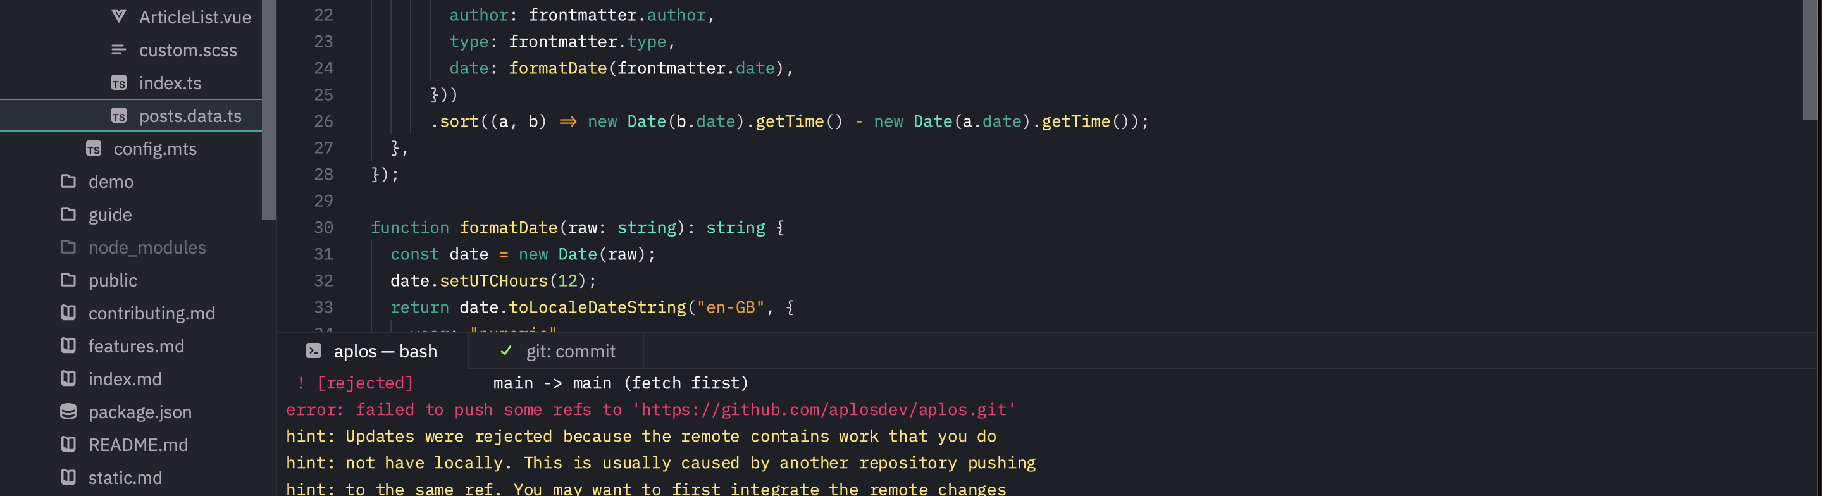The image size is (1822, 496).
Task: Click line number 33 in the gutter
Action: pos(323,307)
